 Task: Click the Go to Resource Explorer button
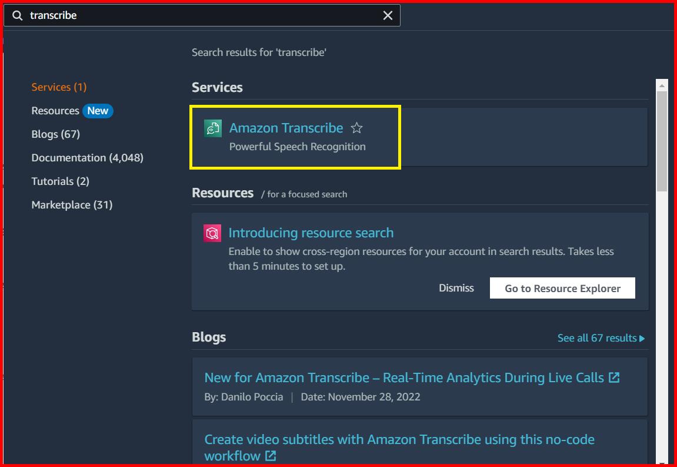coord(562,288)
